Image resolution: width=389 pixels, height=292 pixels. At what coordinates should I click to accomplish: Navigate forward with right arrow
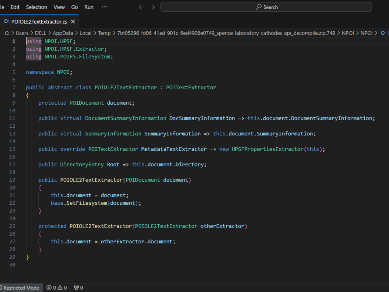(152, 7)
